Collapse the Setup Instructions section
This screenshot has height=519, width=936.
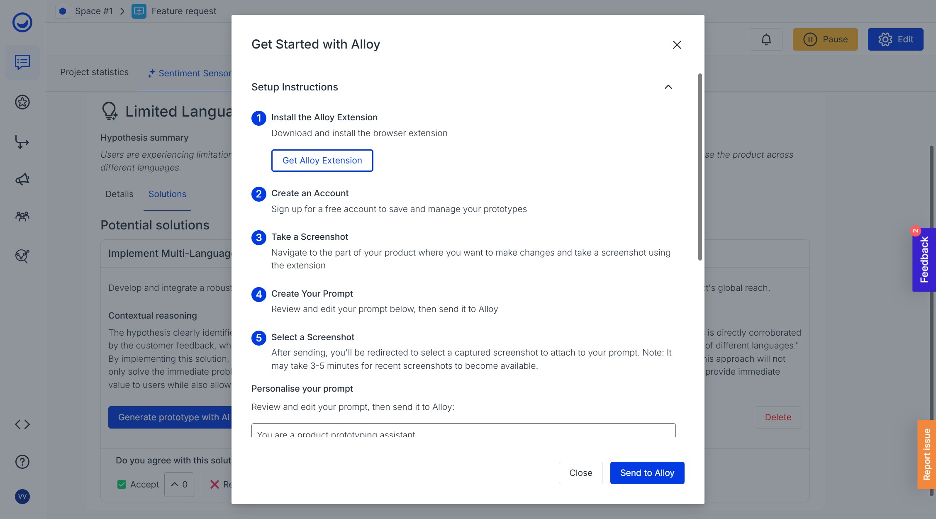(668, 87)
